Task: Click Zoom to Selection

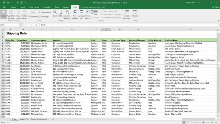Action: [x=67, y=14]
